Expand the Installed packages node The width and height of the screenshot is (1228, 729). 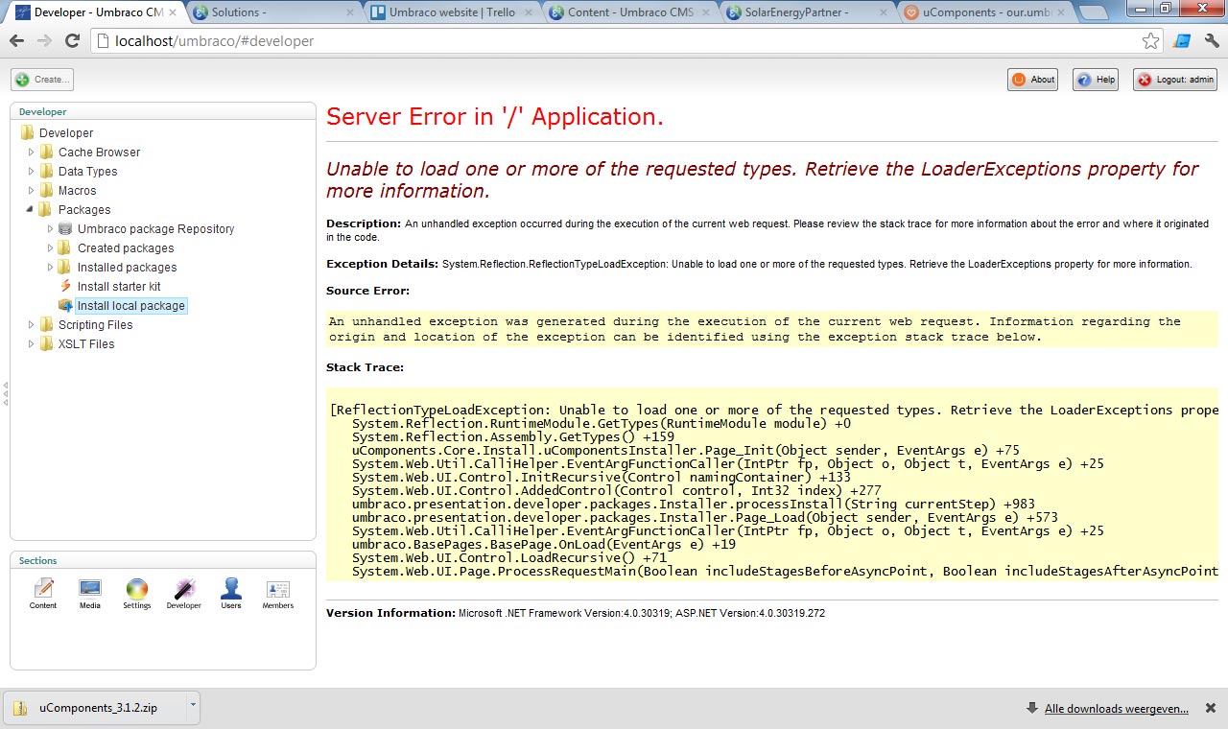click(51, 267)
